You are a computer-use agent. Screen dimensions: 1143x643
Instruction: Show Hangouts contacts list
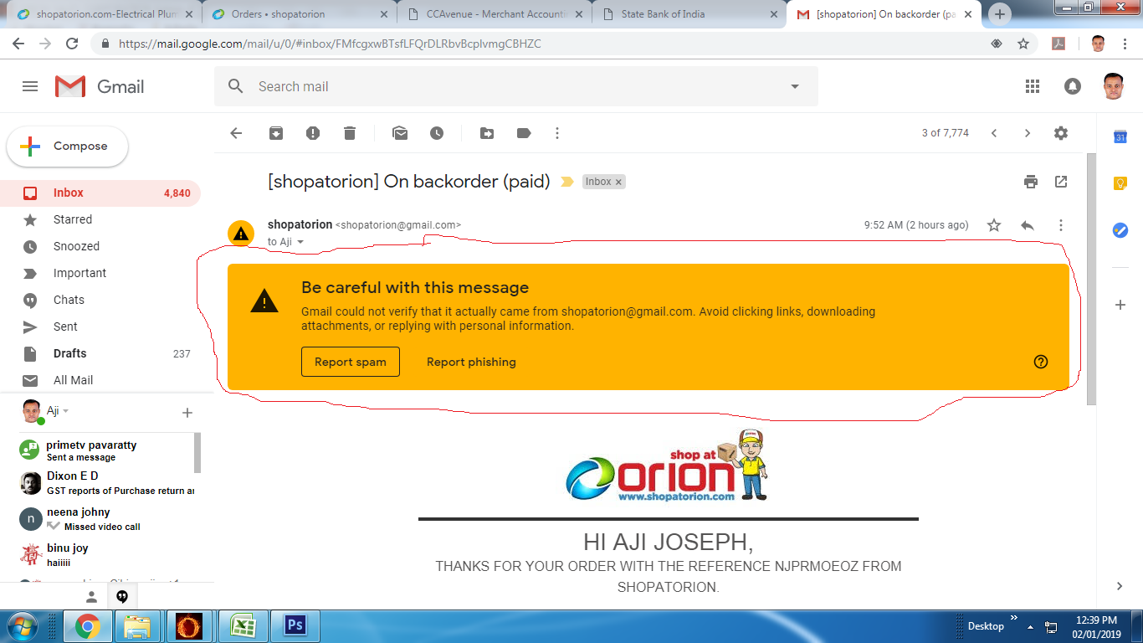92,597
